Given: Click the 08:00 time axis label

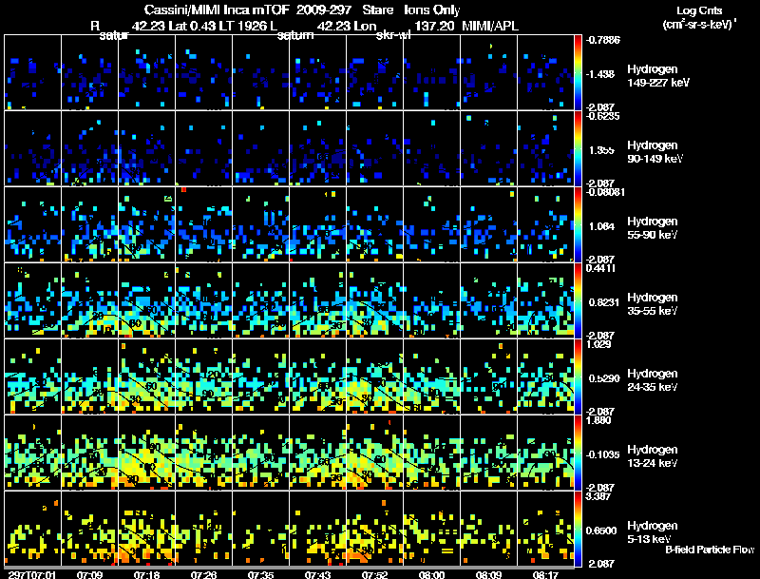Looking at the screenshot, I should 431,574.
